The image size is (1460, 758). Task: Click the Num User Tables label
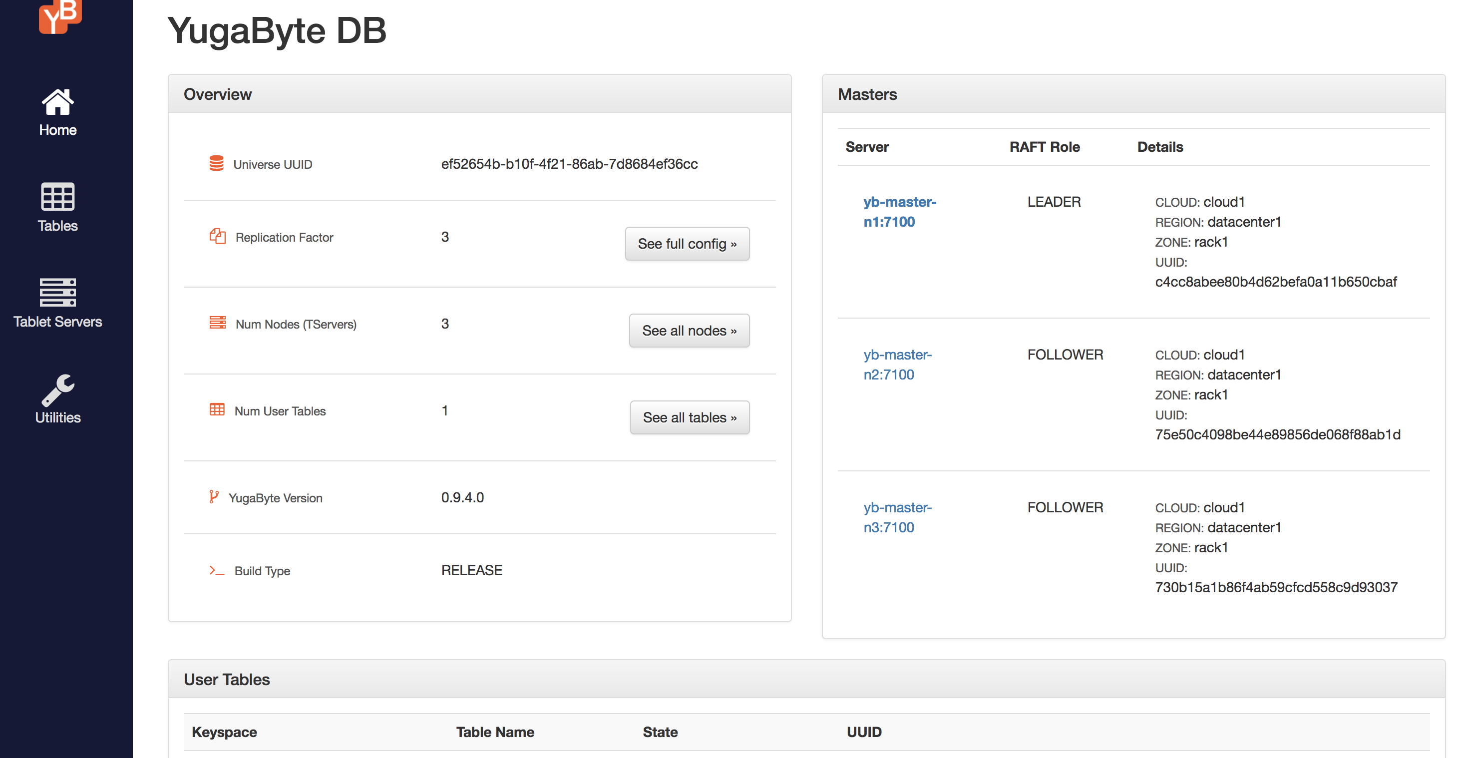coord(280,410)
